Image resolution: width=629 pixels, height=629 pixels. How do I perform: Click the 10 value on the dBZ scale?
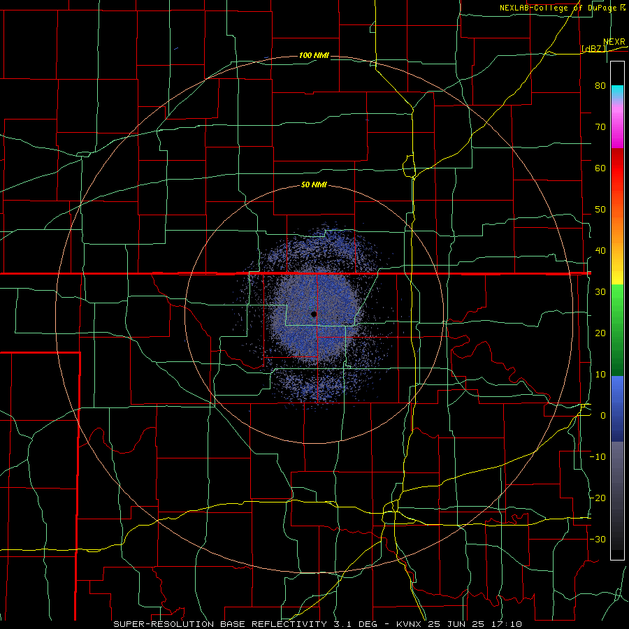tap(600, 375)
